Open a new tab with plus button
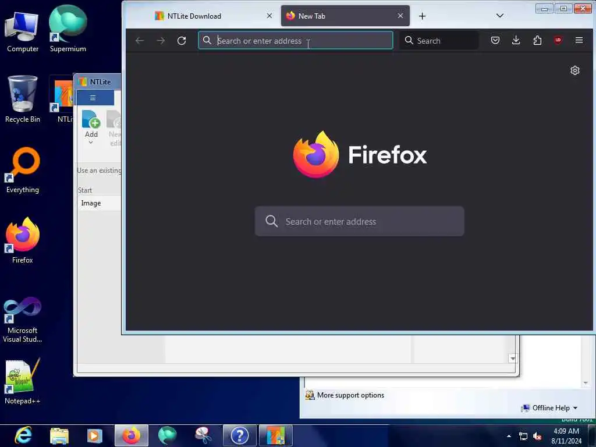Screen dimensions: 596x447 [x=423, y=16]
